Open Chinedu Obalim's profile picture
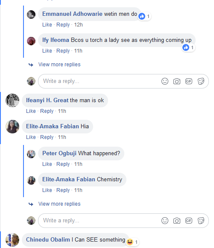This screenshot has width=214, height=248. coord(12,240)
